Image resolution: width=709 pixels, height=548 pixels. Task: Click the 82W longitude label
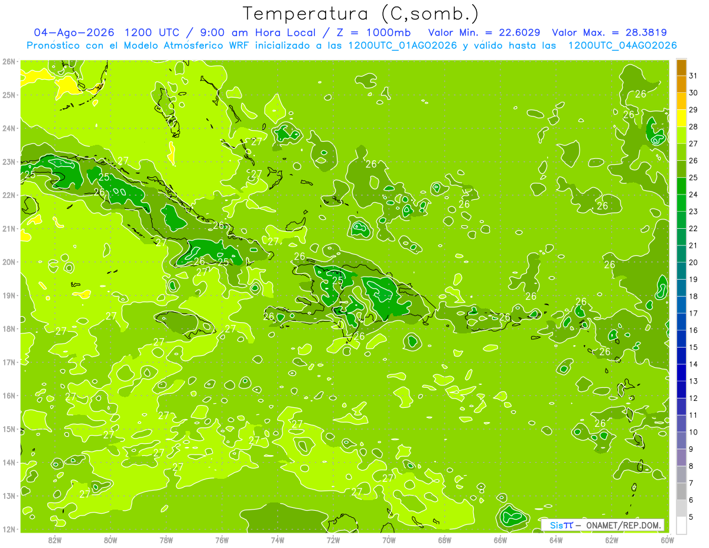(x=55, y=540)
